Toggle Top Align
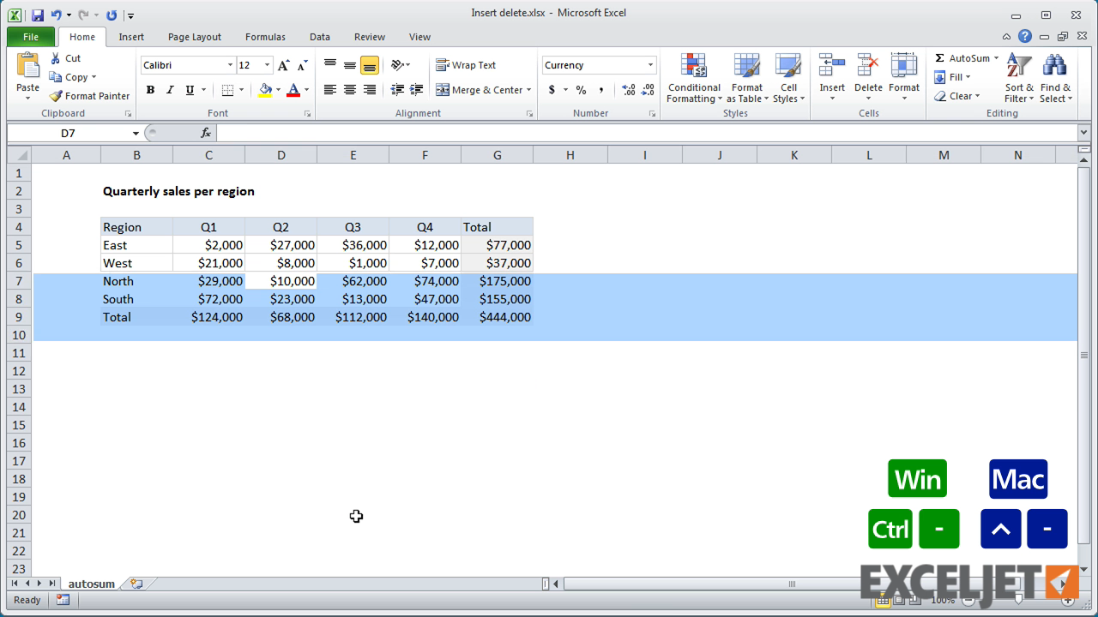Image resolution: width=1098 pixels, height=617 pixels. pyautogui.click(x=330, y=65)
